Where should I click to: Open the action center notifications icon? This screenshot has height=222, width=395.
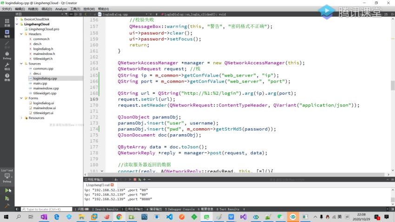(387, 217)
